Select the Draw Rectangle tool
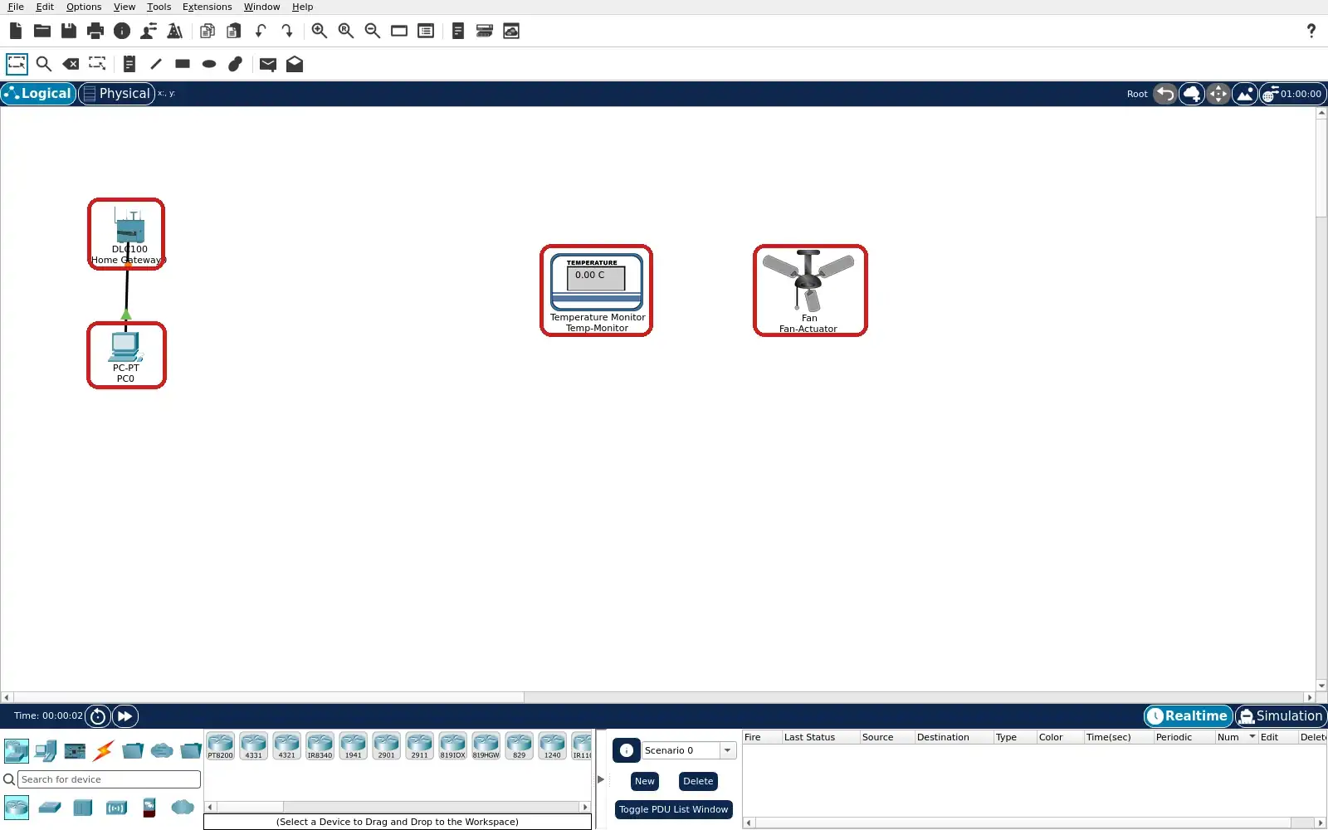Viewport: 1328px width, 830px height. 183,64
